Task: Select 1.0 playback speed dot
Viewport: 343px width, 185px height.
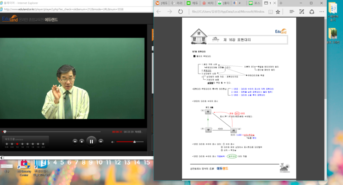Action: (x=17, y=144)
